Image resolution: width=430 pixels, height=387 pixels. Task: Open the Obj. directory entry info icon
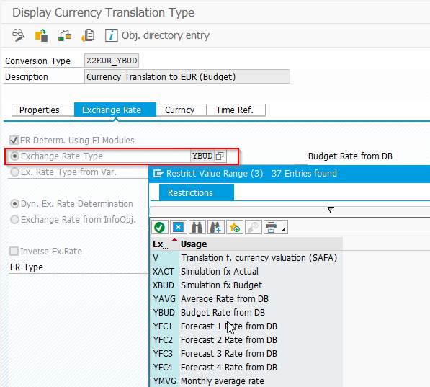(x=112, y=35)
